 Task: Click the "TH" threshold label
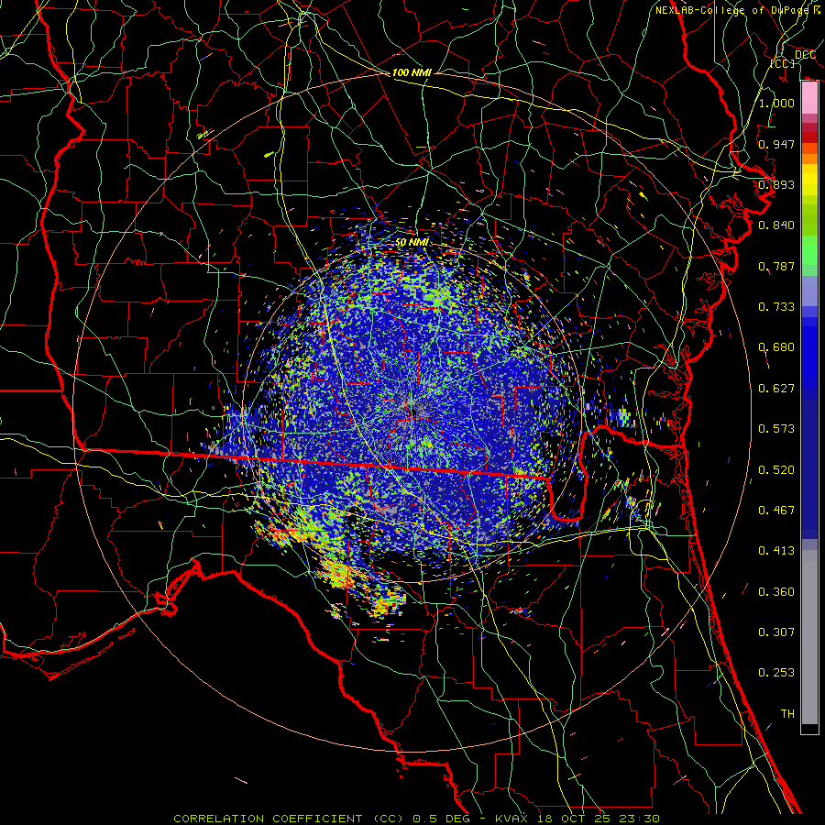(x=787, y=714)
